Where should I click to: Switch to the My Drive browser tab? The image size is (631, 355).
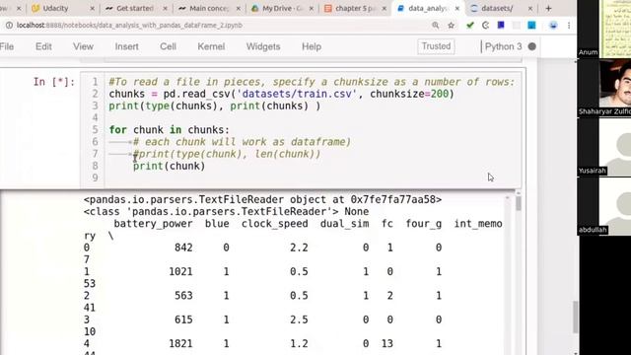coord(282,8)
